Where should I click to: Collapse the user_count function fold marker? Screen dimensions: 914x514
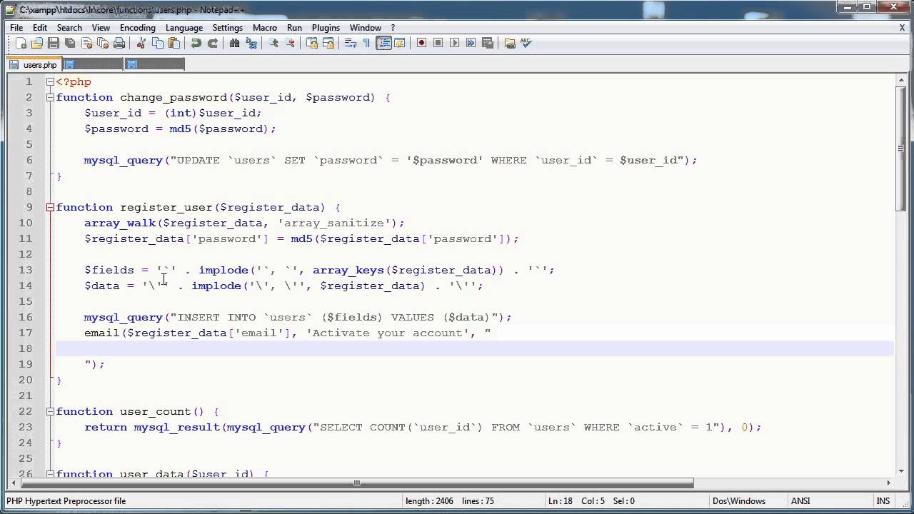point(50,411)
